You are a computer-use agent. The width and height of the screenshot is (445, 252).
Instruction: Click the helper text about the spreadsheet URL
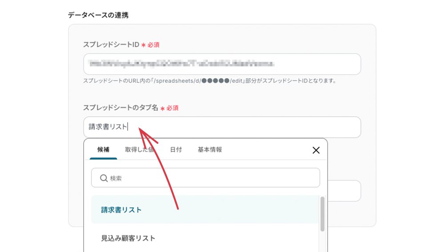[x=209, y=81]
